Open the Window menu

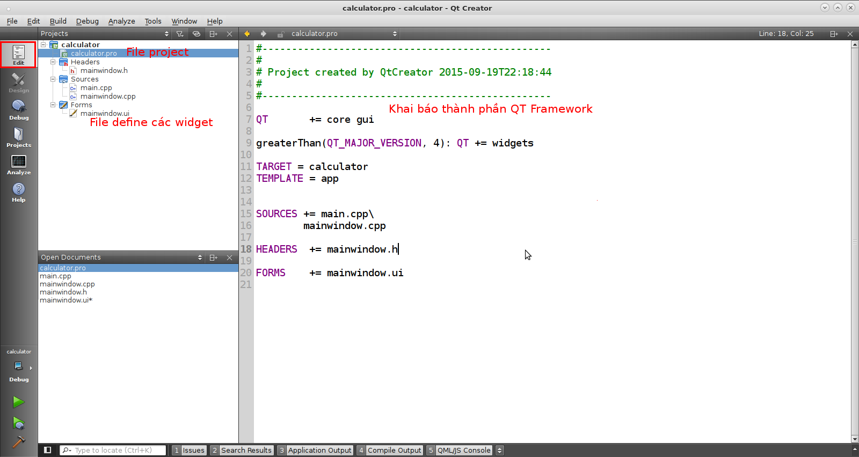tap(184, 21)
